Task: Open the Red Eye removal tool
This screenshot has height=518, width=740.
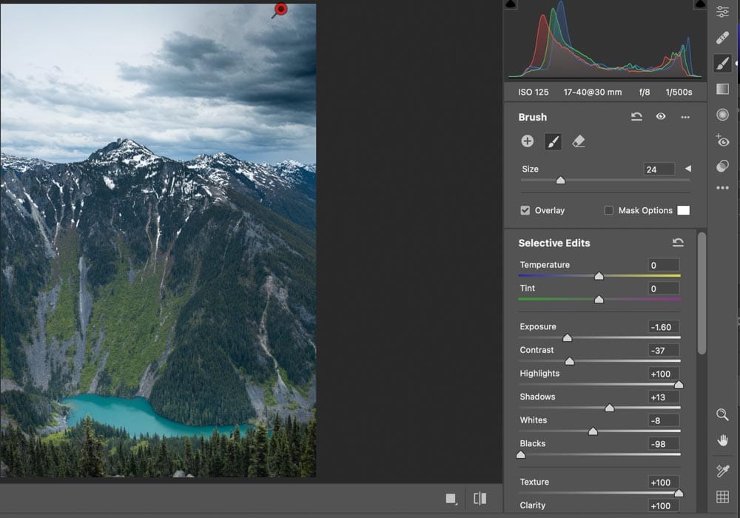Action: pos(723,141)
